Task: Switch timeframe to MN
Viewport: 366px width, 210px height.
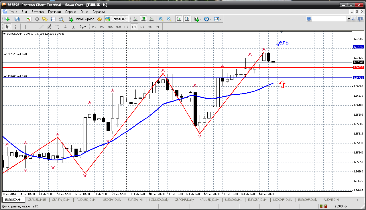Action: [158, 27]
